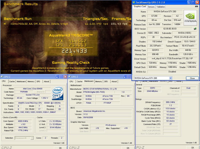Open the Processor #1 selection dropdown

[32, 138]
